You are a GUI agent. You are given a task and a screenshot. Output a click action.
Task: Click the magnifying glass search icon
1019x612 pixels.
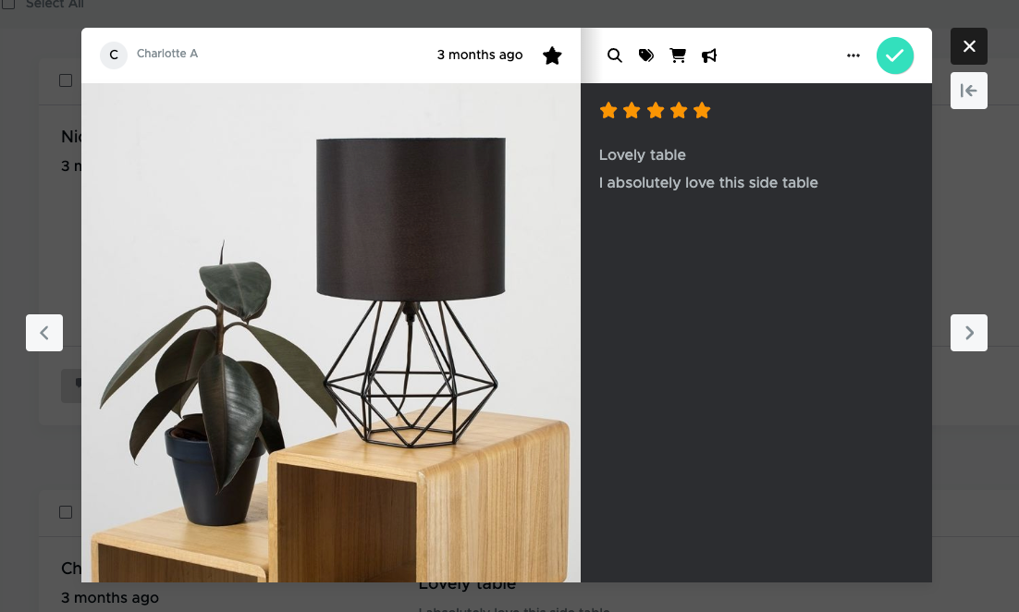(614, 55)
